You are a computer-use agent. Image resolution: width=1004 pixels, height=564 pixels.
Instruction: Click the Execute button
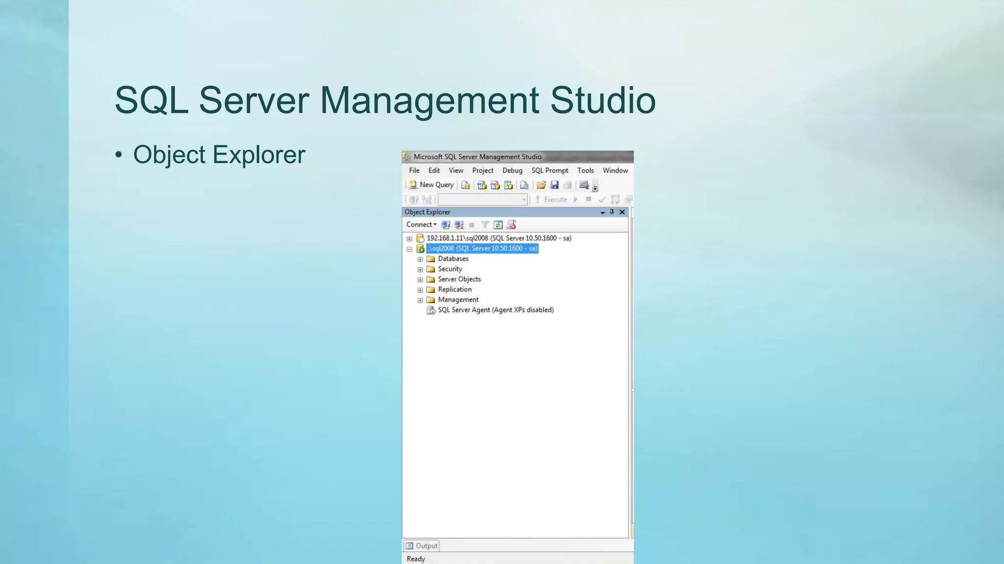point(551,200)
